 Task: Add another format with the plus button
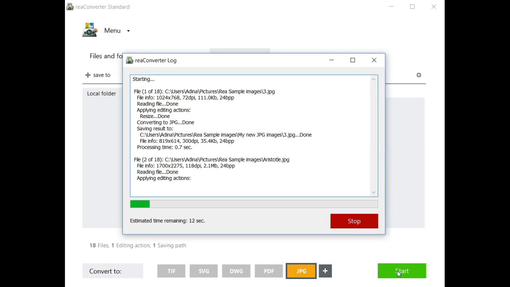point(325,271)
